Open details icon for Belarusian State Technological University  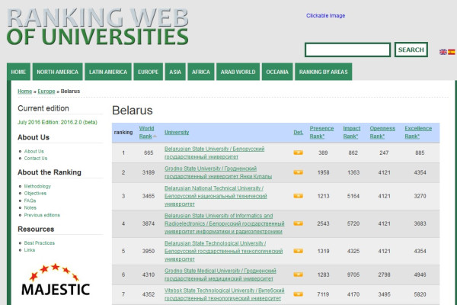pyautogui.click(x=298, y=251)
